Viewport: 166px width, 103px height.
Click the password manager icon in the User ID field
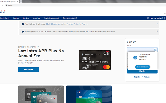(x=155, y=50)
